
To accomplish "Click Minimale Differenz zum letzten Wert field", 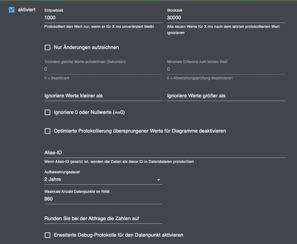I will 226,69.
